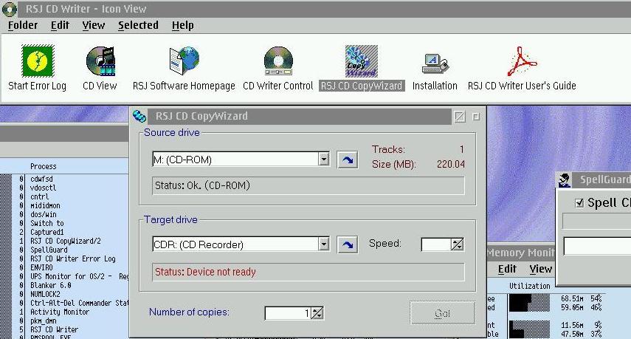Open the Selected menu
This screenshot has width=631, height=339.
[138, 25]
